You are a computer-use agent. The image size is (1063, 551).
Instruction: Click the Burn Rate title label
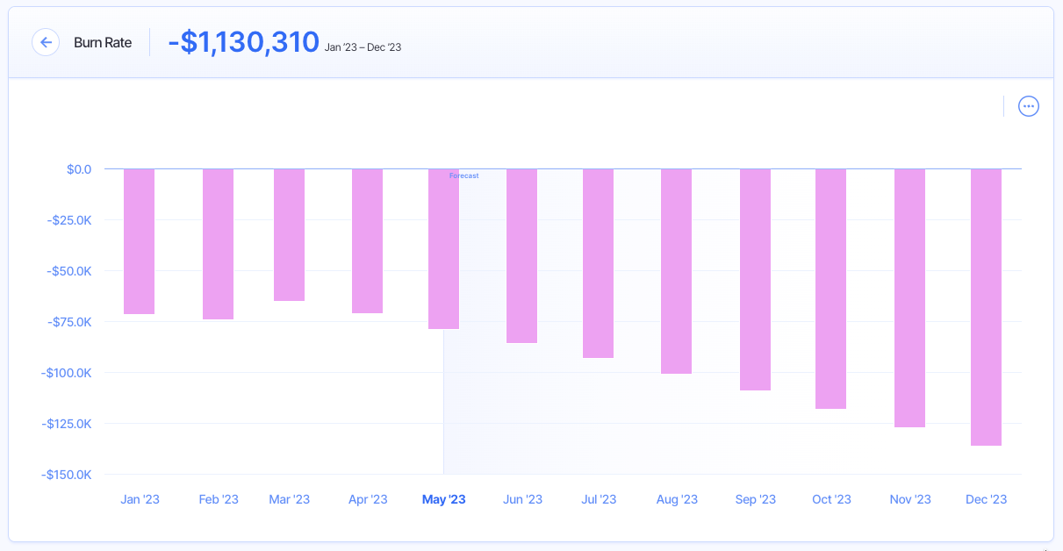pos(103,42)
